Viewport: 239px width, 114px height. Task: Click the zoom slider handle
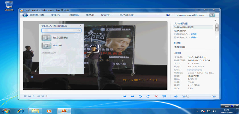(188, 96)
